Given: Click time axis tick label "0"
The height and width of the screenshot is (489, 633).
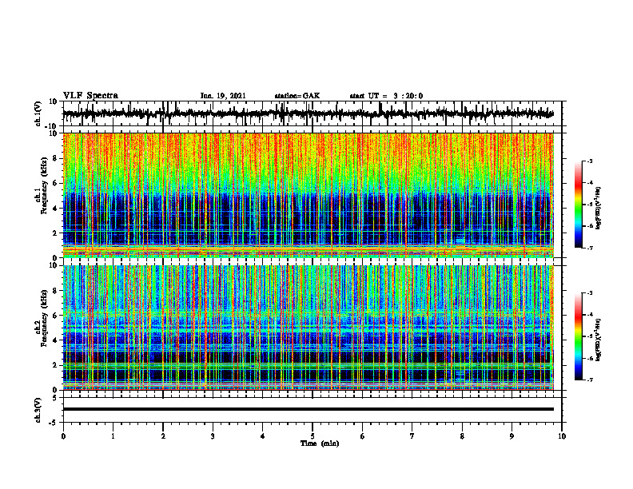Looking at the screenshot, I should 63,436.
